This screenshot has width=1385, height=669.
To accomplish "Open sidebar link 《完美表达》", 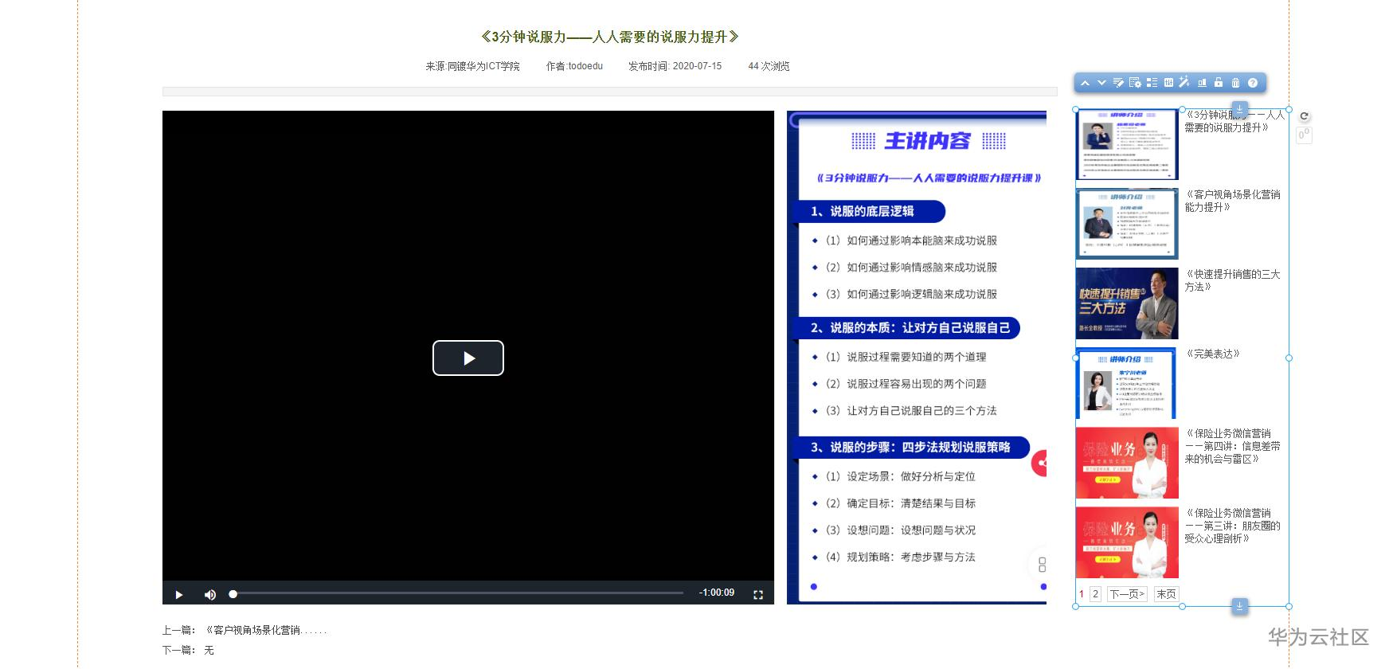I will pos(1212,354).
